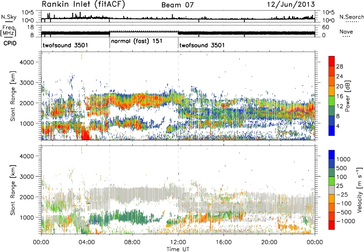Click the 'CPID' row label

10,43
